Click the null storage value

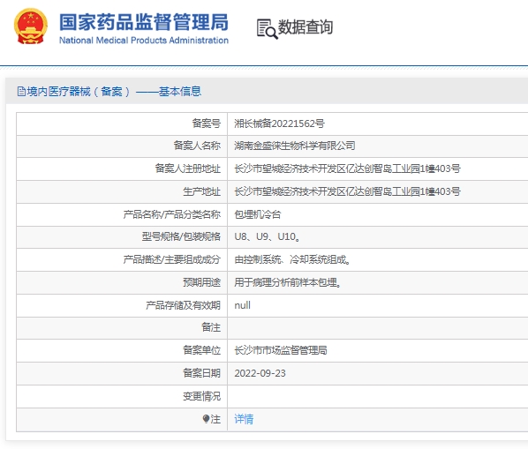click(243, 305)
